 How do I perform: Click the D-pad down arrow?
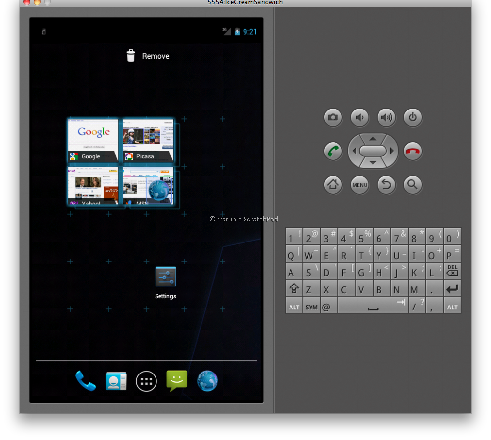(x=373, y=163)
